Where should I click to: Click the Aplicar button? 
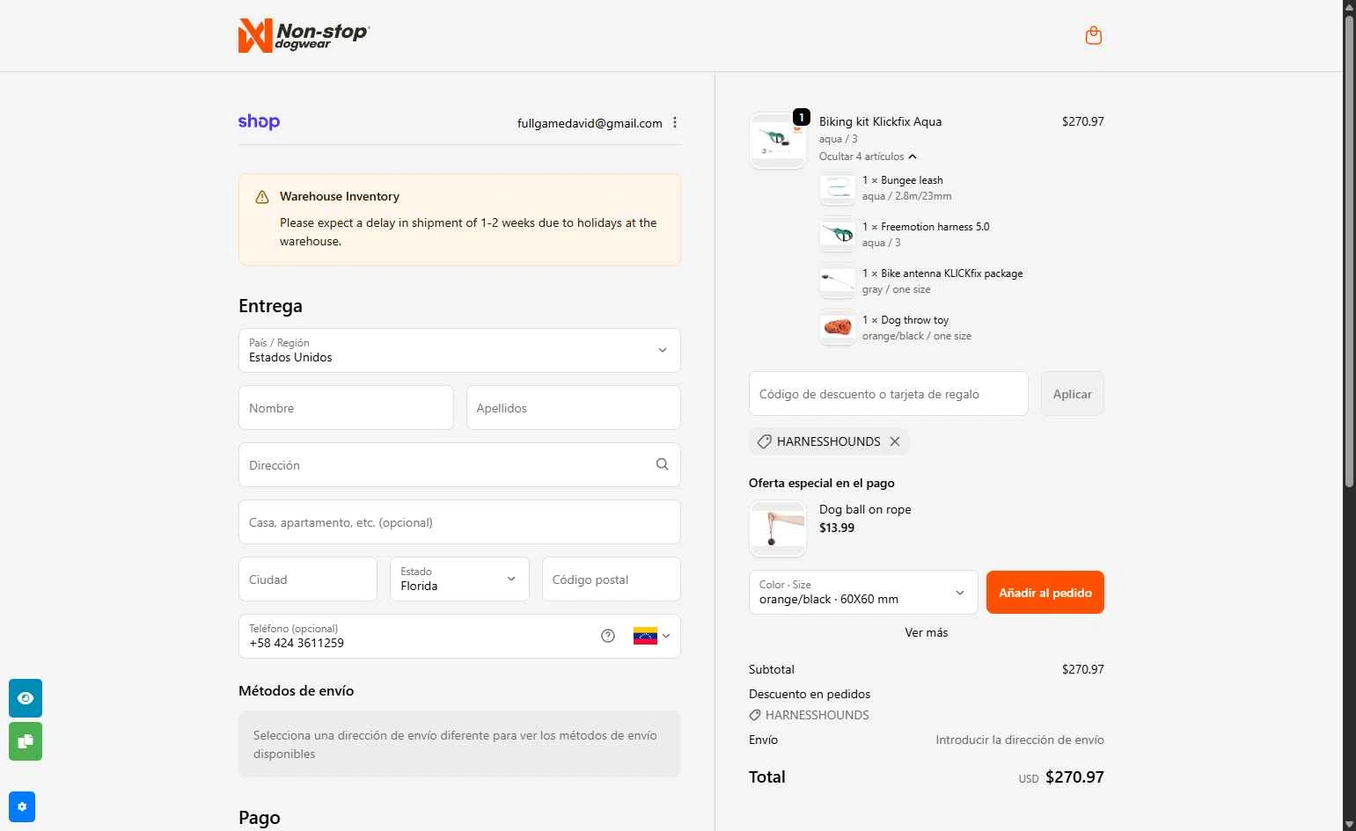[1073, 394]
